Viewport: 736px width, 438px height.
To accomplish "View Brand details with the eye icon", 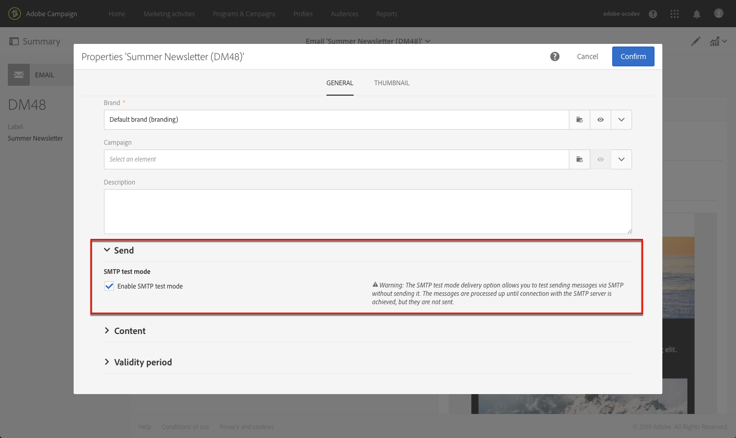I will point(601,120).
